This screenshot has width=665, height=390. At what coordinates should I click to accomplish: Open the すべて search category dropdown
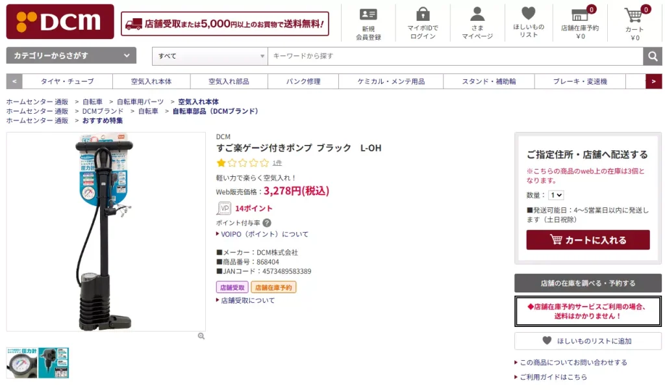pyautogui.click(x=209, y=57)
